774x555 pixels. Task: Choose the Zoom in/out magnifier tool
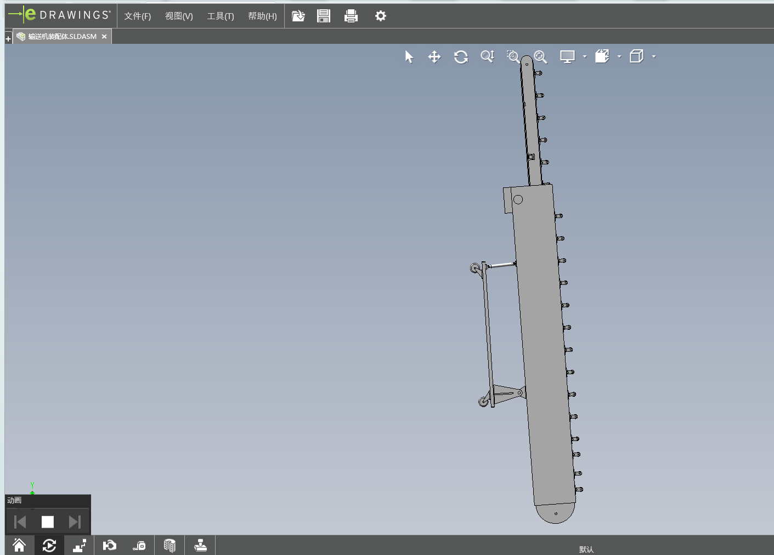pyautogui.click(x=487, y=57)
